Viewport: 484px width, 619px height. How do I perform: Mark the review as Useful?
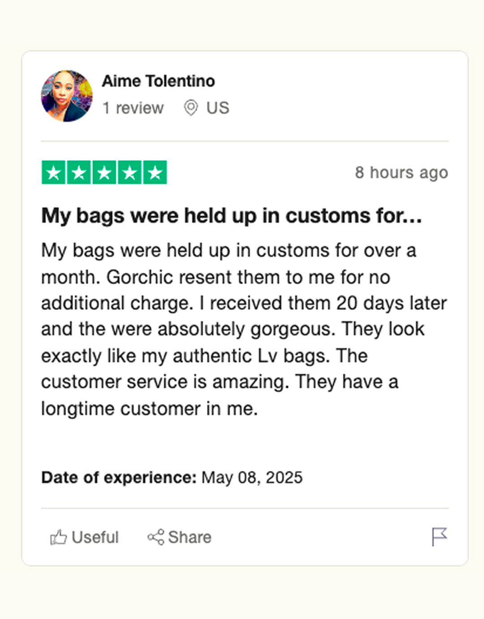[95, 537]
